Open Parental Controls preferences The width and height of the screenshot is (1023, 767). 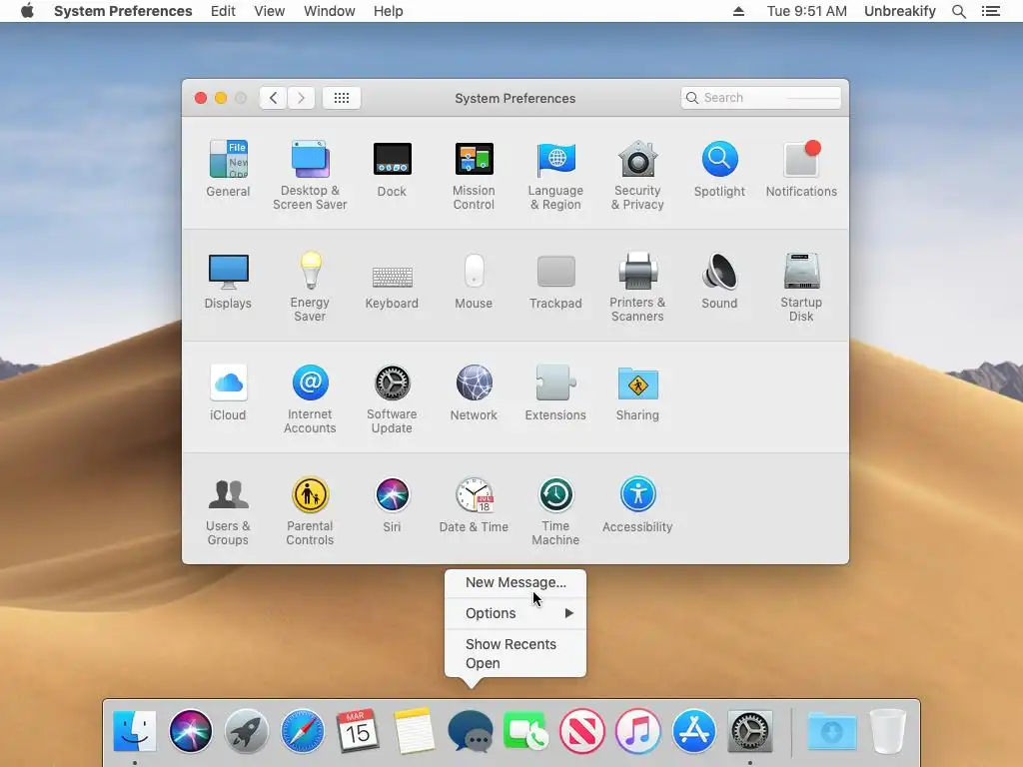click(x=310, y=511)
